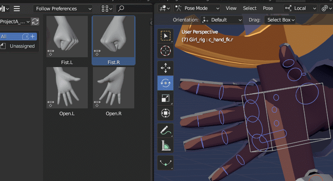
Task: Select the Rotate tool
Action: click(165, 83)
